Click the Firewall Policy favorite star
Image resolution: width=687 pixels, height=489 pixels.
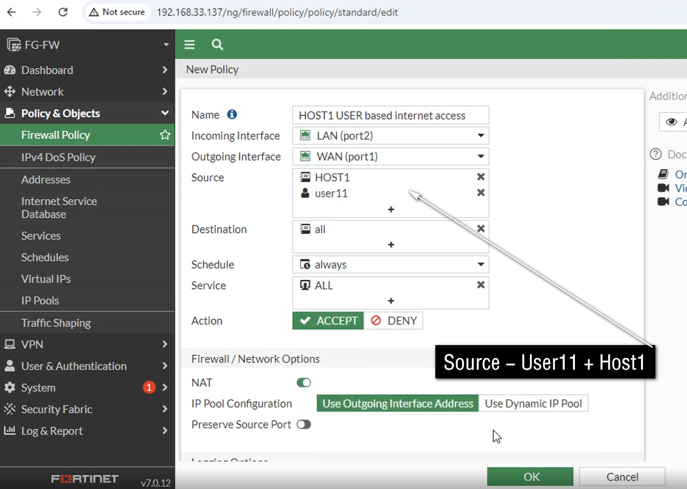click(x=165, y=135)
